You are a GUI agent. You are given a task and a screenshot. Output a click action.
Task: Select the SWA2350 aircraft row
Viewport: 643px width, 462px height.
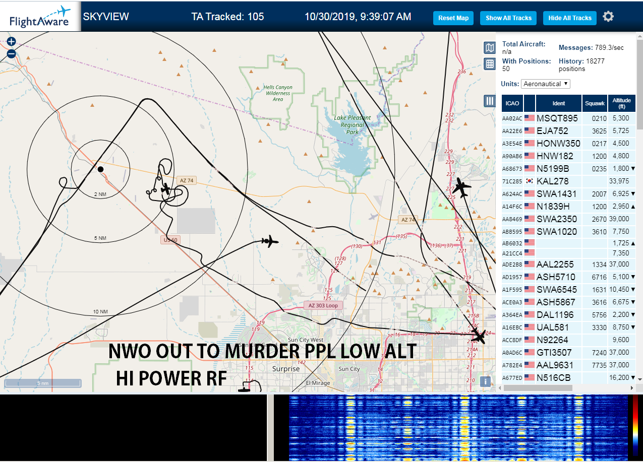point(569,219)
